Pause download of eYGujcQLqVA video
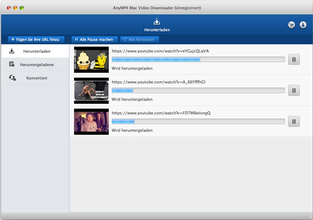Screen dimensions: 313x220 point(294,59)
